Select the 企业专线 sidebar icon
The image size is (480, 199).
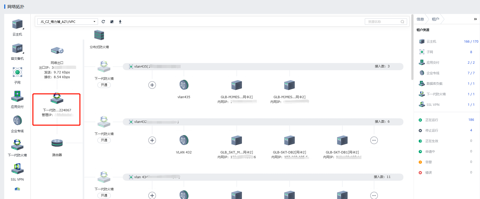pos(17,121)
